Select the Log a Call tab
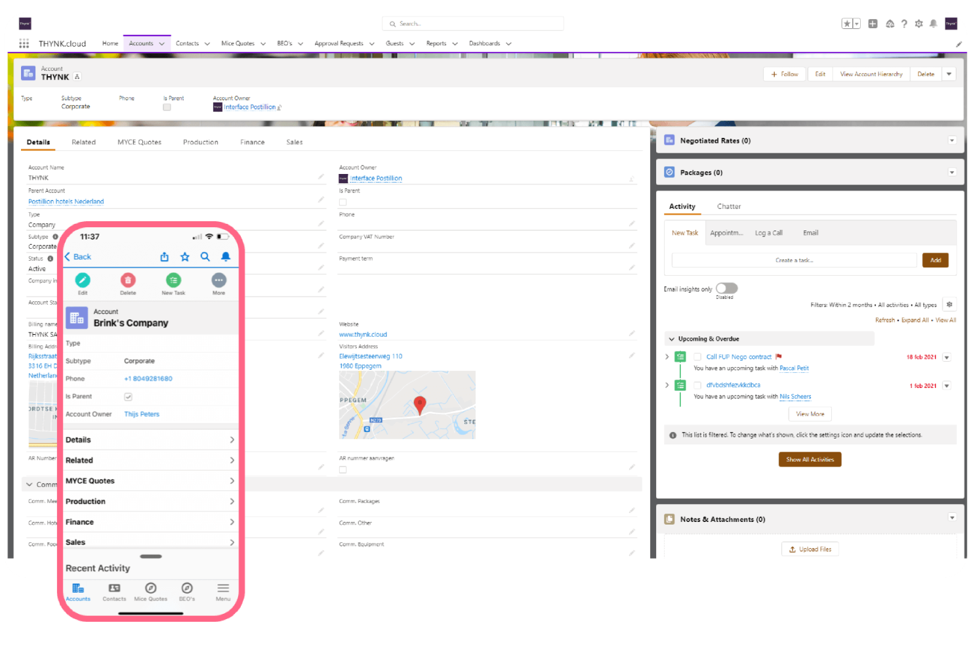The width and height of the screenshot is (971, 648). 769,233
